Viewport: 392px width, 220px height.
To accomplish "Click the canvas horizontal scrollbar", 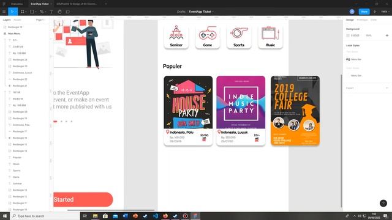I will [x=111, y=210].
